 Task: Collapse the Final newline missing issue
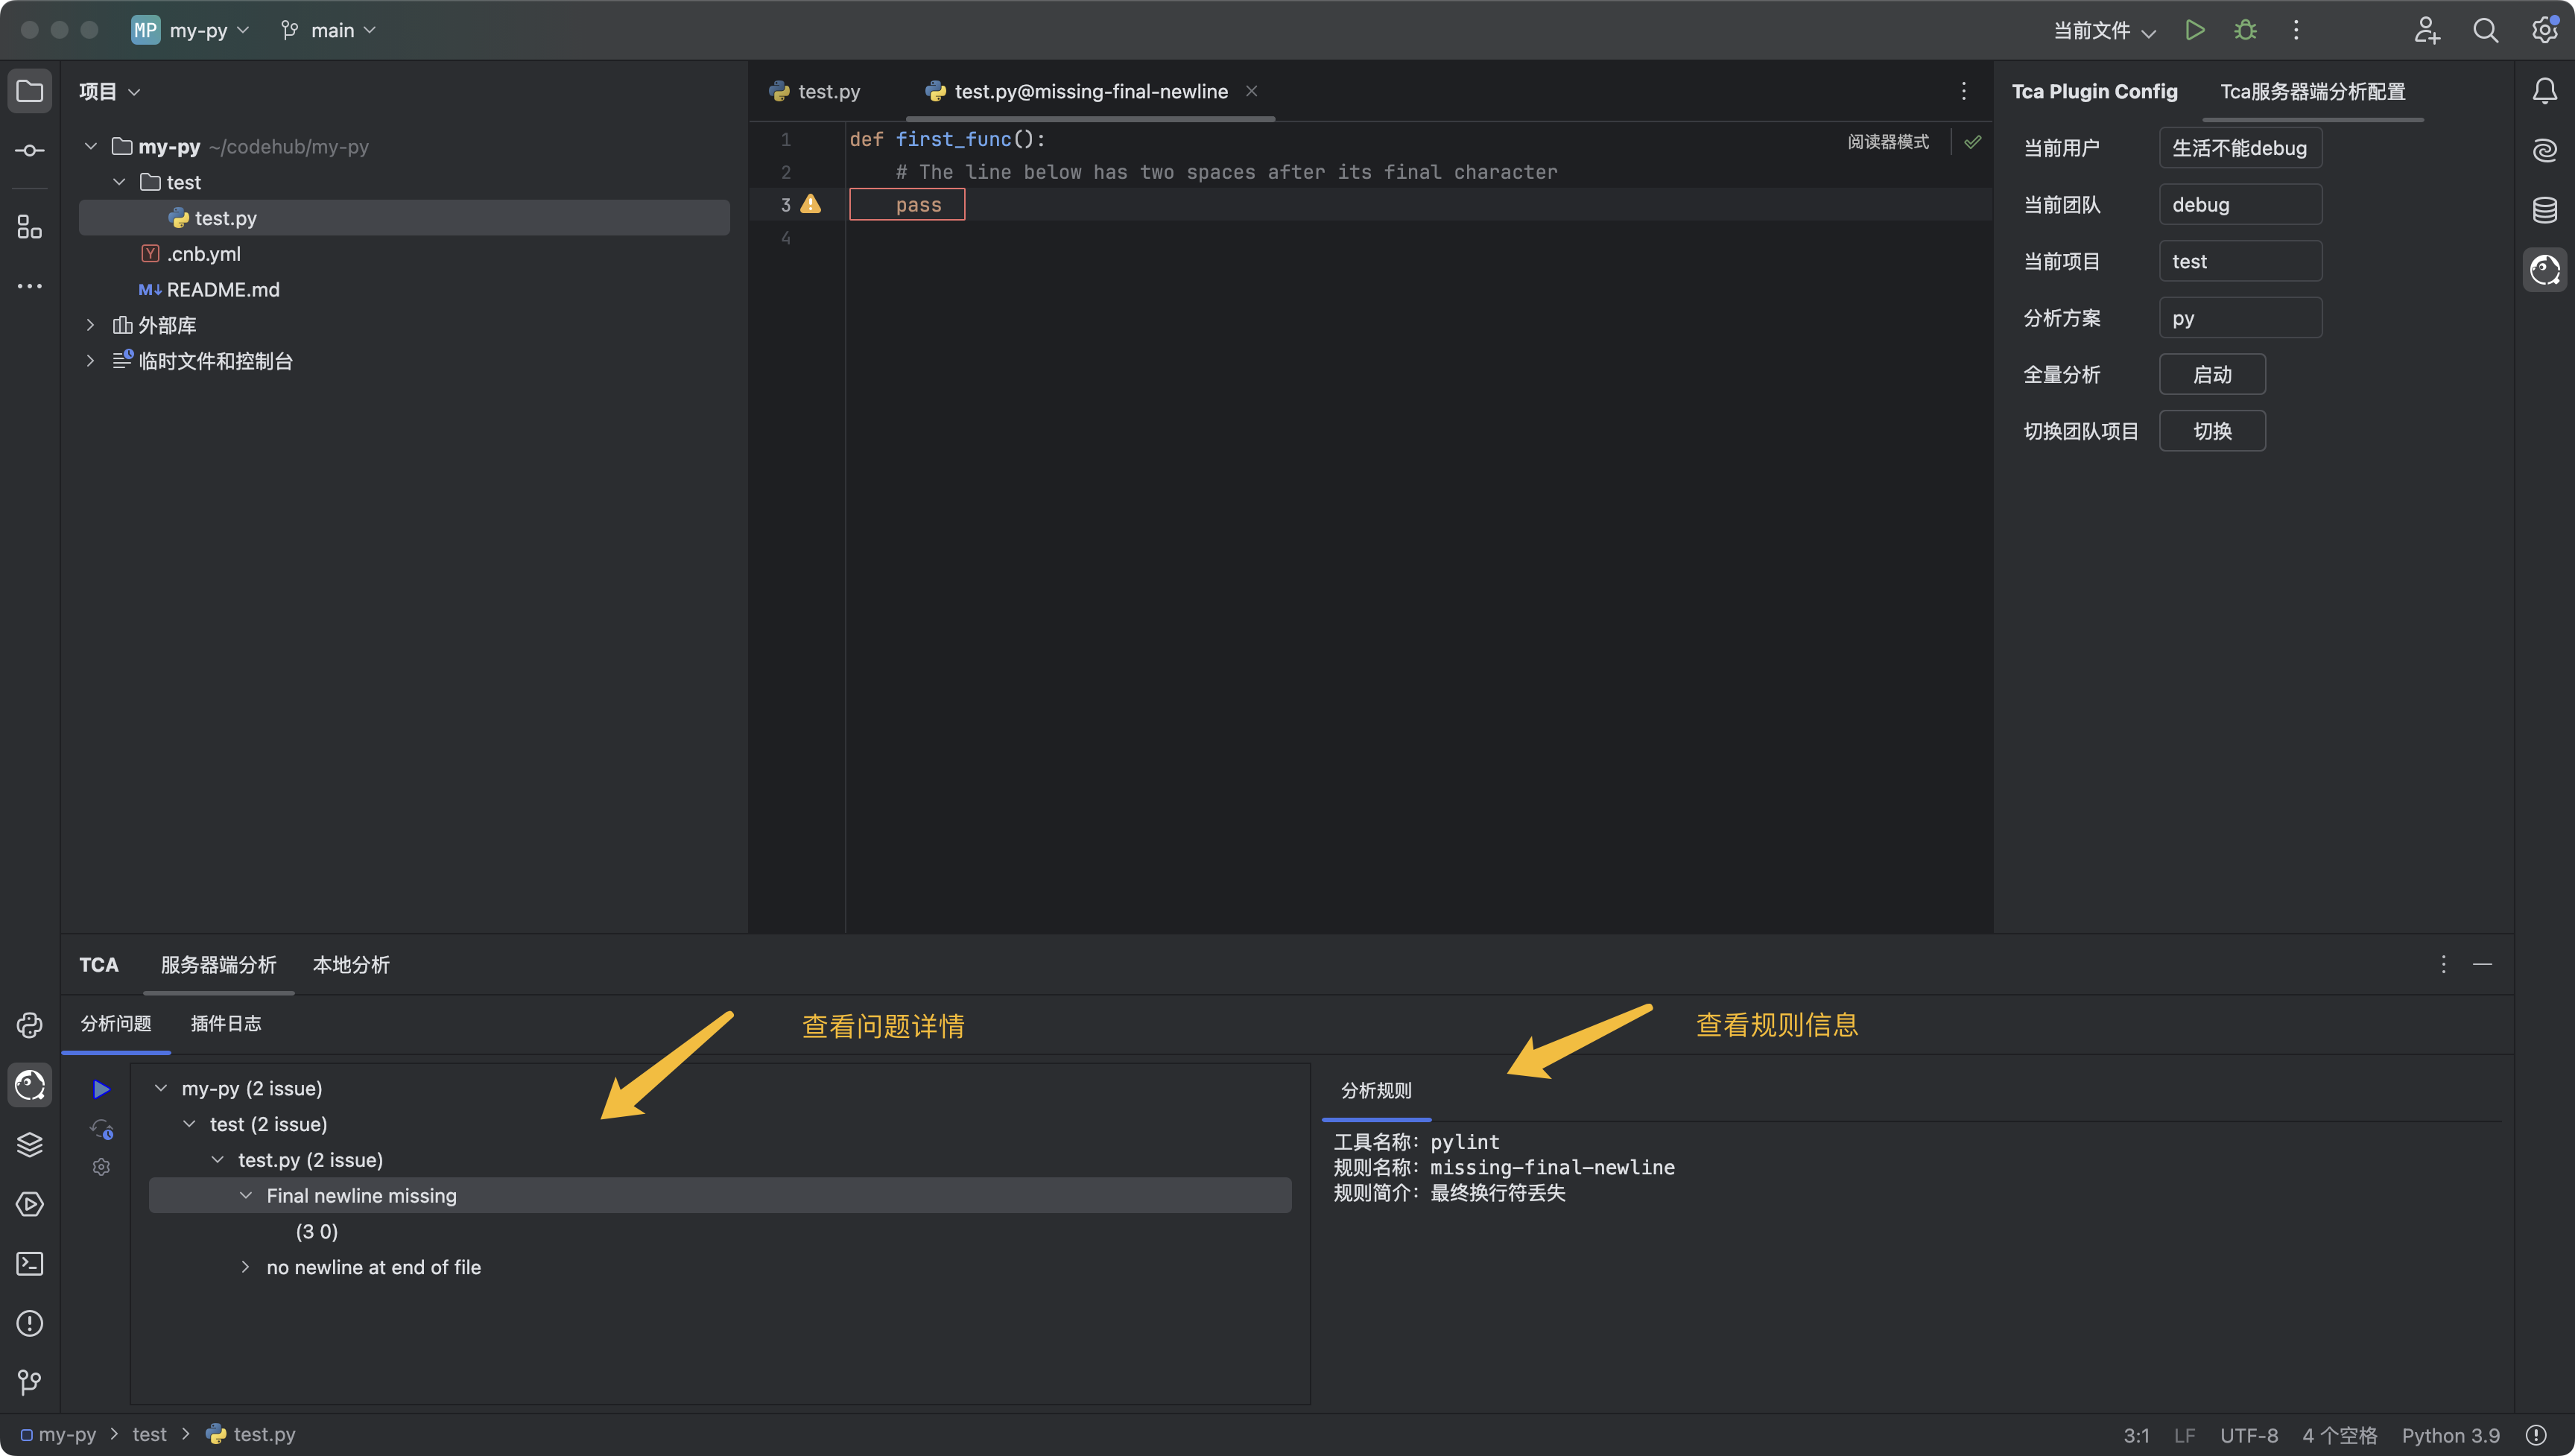tap(246, 1196)
